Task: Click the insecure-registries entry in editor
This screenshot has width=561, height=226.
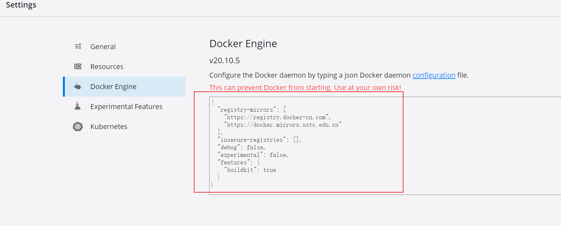Action: (x=252, y=140)
